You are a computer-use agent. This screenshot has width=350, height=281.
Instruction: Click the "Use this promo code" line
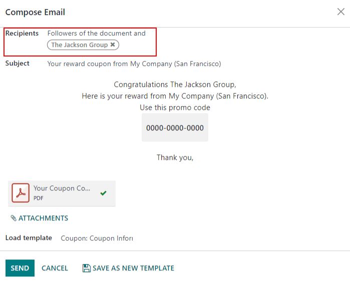pos(175,107)
